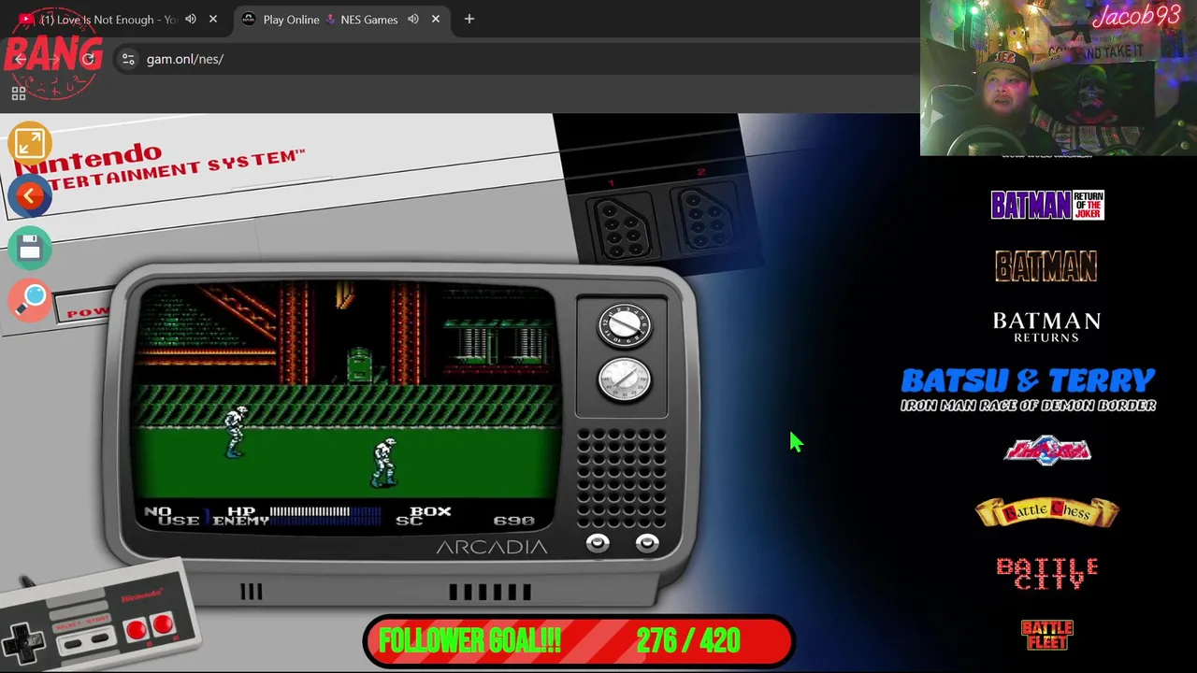This screenshot has width=1197, height=673.
Task: Mute the YouTube tab audio icon
Action: click(191, 19)
